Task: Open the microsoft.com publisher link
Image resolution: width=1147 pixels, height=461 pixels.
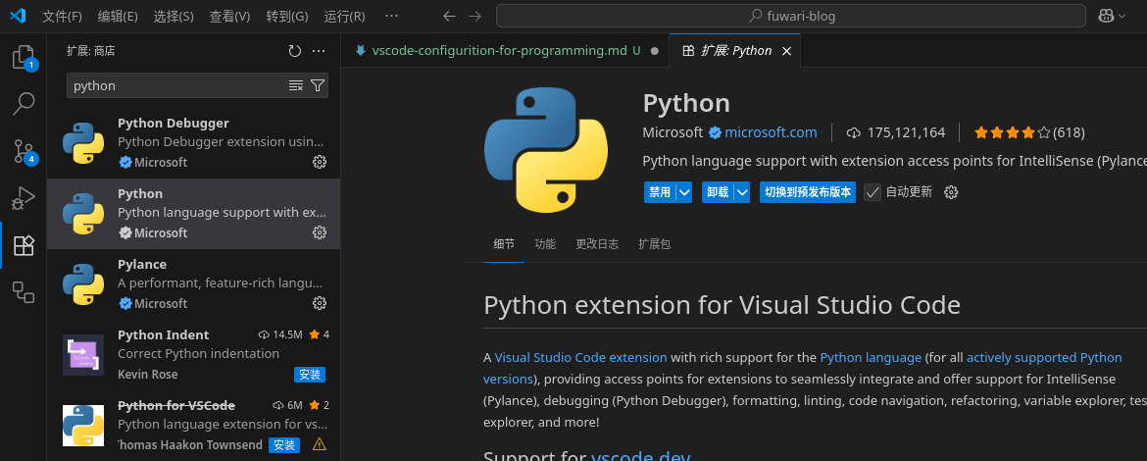Action: click(x=771, y=132)
